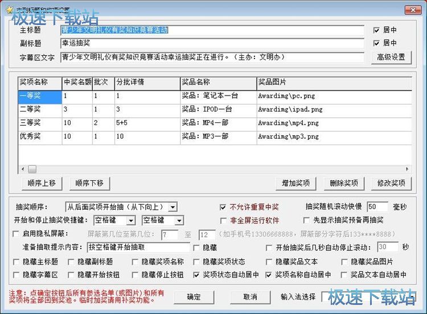
Task: Click 顺序下移 button
Action: (x=89, y=183)
